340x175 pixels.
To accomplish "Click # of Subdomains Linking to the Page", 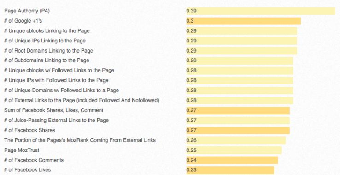I will pos(47,60).
